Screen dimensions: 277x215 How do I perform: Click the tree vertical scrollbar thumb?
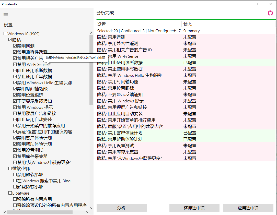pyautogui.click(x=91, y=70)
